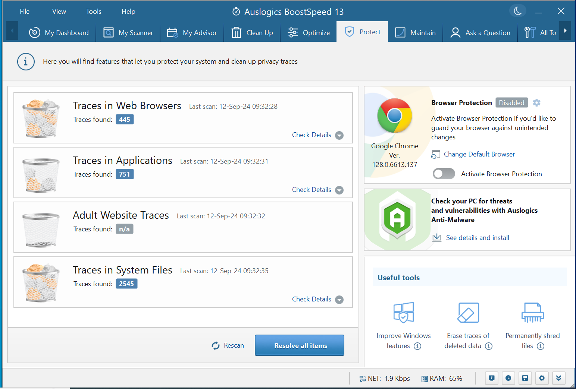Open Permanently shred files tool

532,325
